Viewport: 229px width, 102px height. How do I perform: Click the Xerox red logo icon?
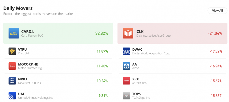[126, 81]
